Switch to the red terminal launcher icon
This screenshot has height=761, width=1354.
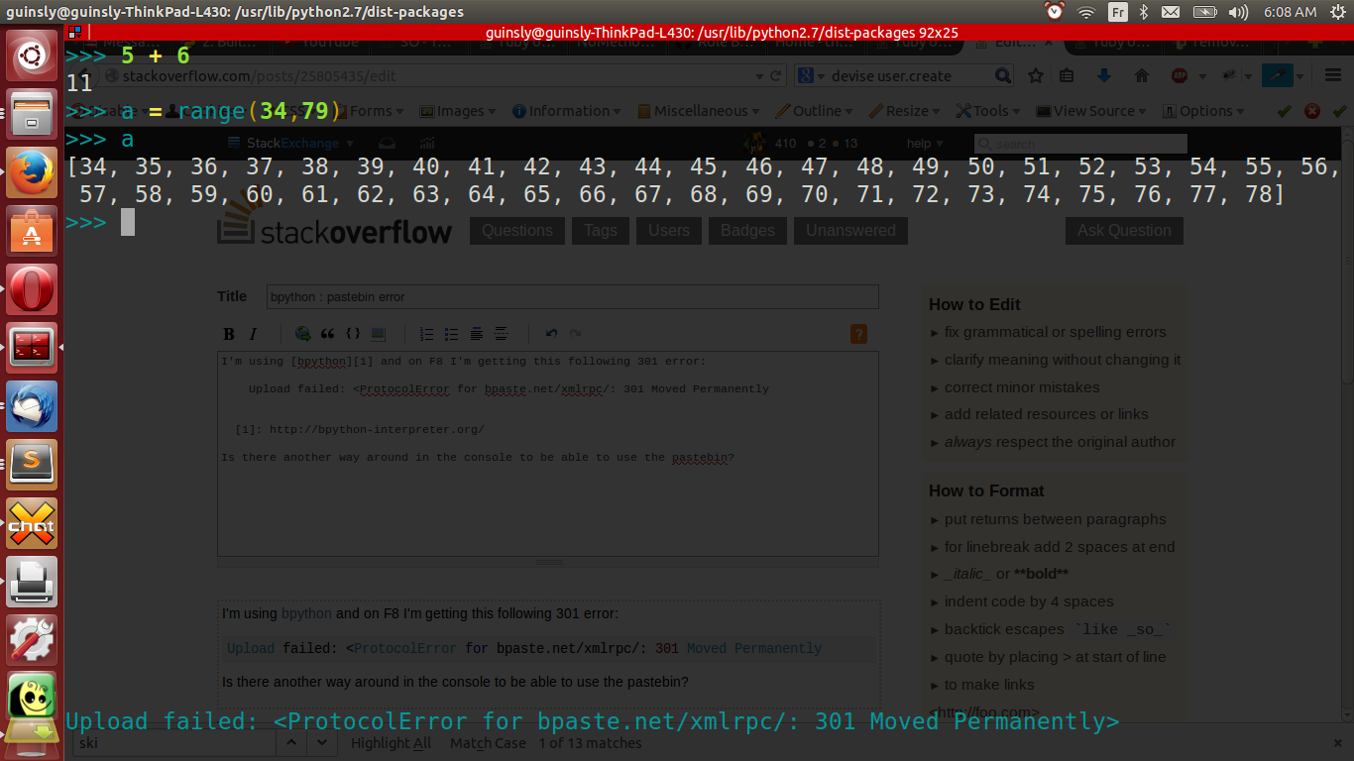pos(32,348)
